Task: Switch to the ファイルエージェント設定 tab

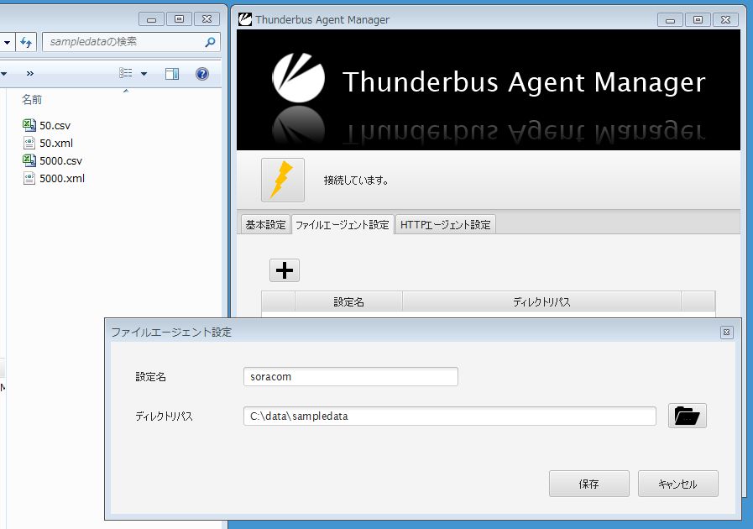Action: pos(343,225)
